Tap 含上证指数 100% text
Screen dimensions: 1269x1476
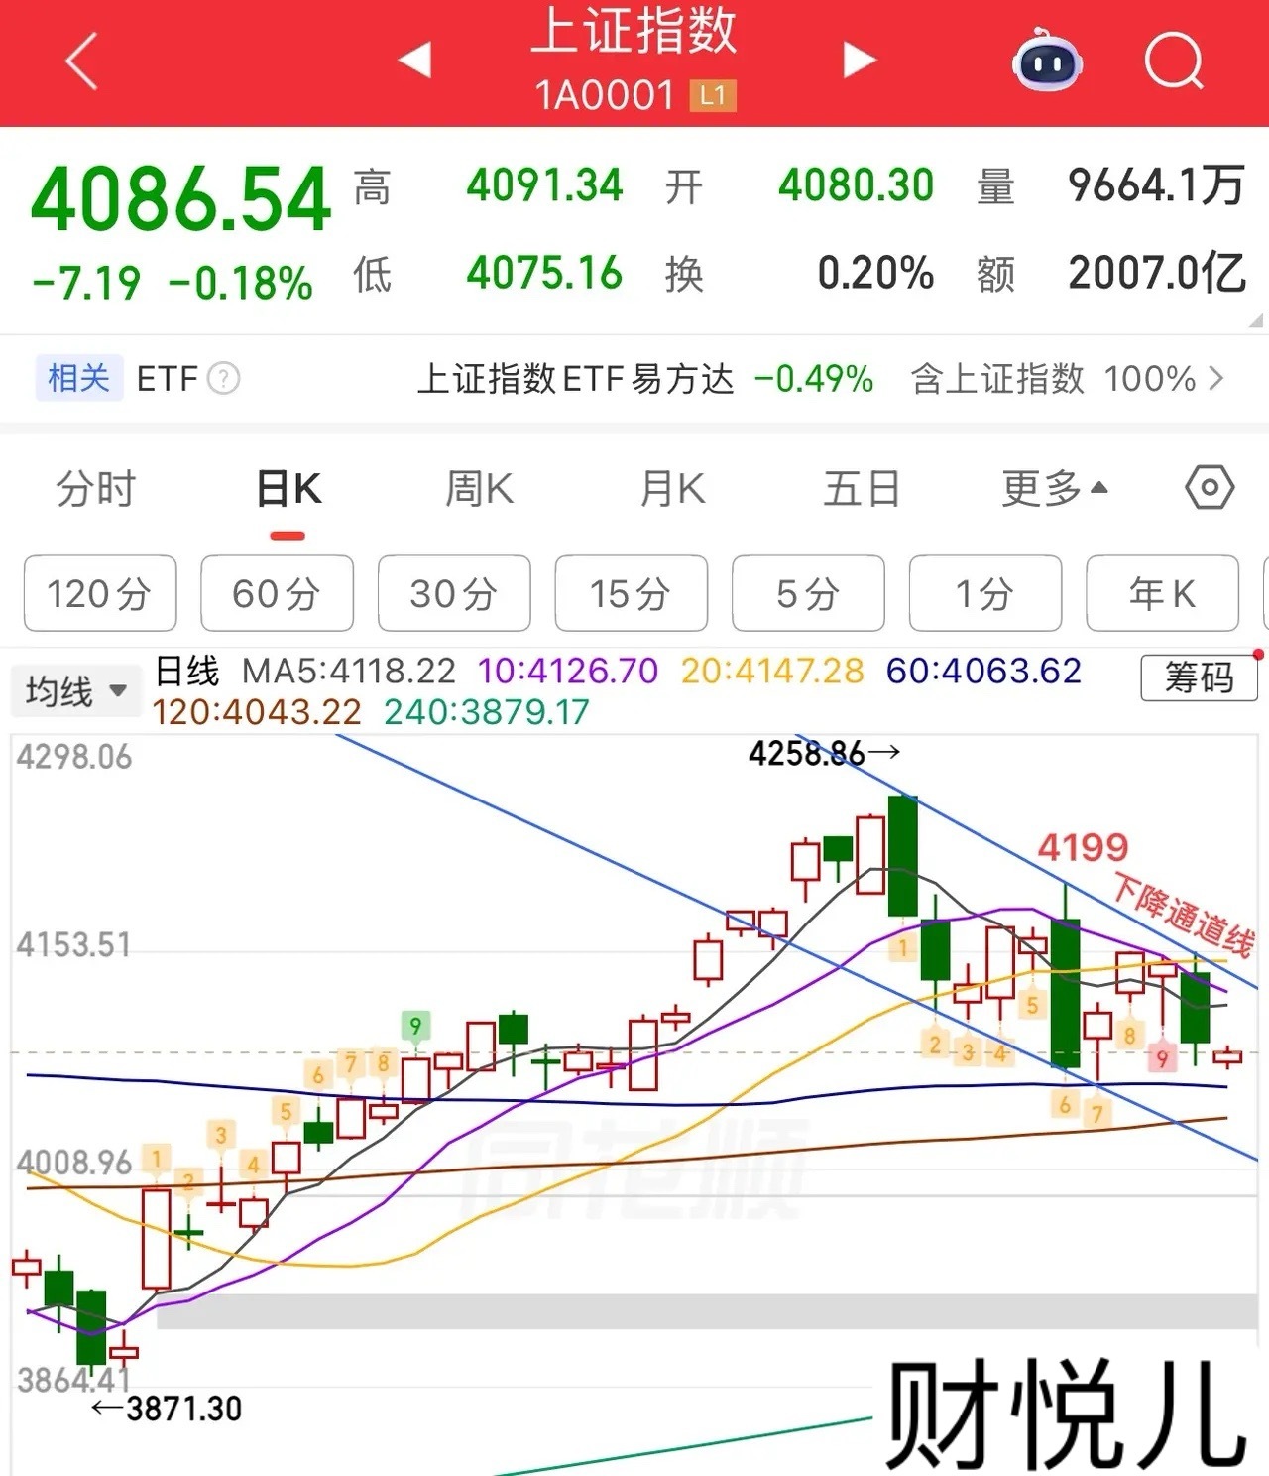[x=1053, y=379]
